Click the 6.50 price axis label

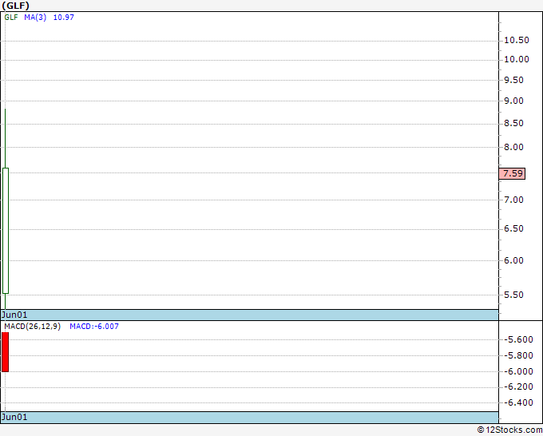tap(513, 228)
